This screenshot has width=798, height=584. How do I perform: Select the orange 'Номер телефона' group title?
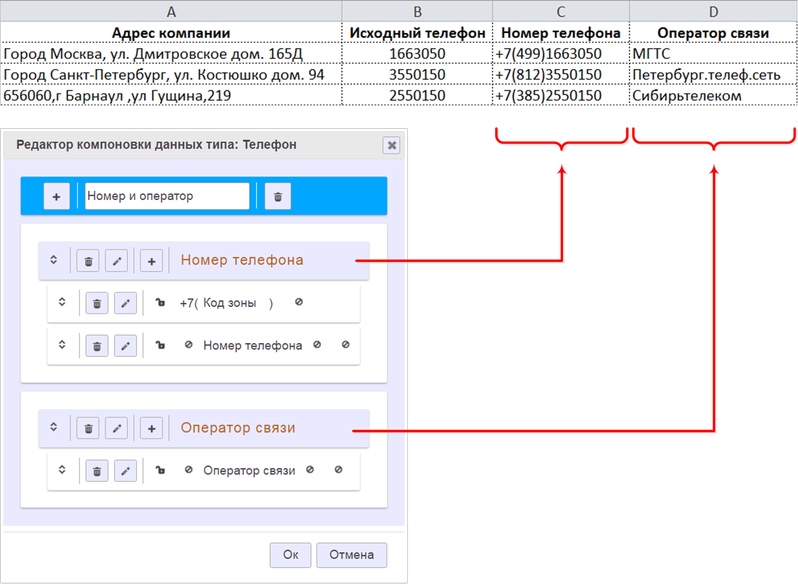[242, 260]
